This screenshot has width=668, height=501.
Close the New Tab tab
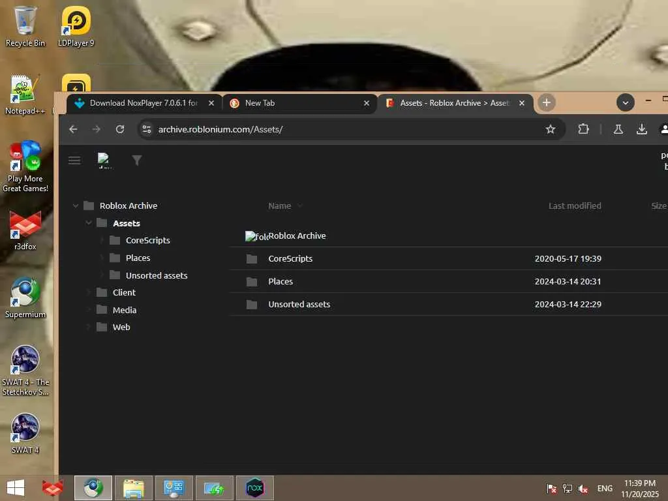pos(367,103)
